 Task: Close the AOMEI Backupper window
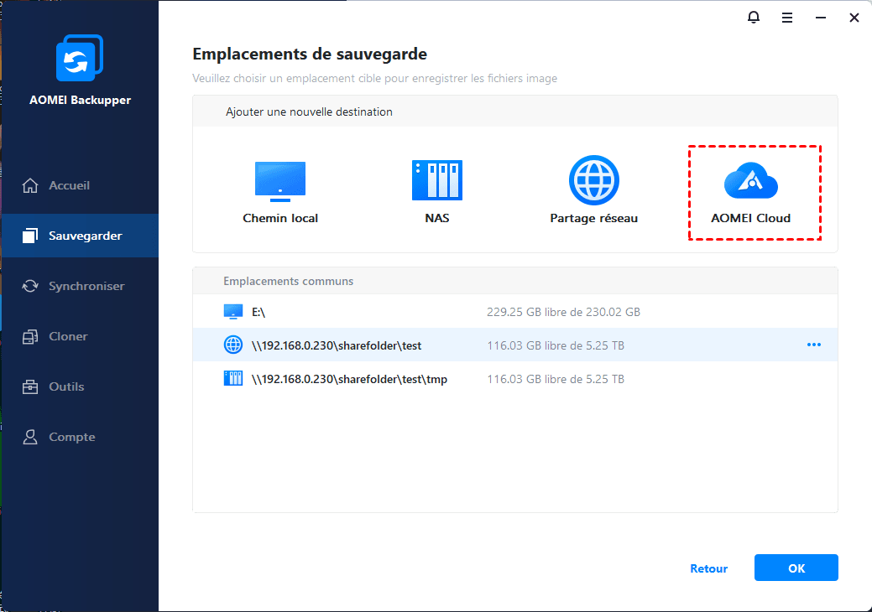click(x=854, y=18)
